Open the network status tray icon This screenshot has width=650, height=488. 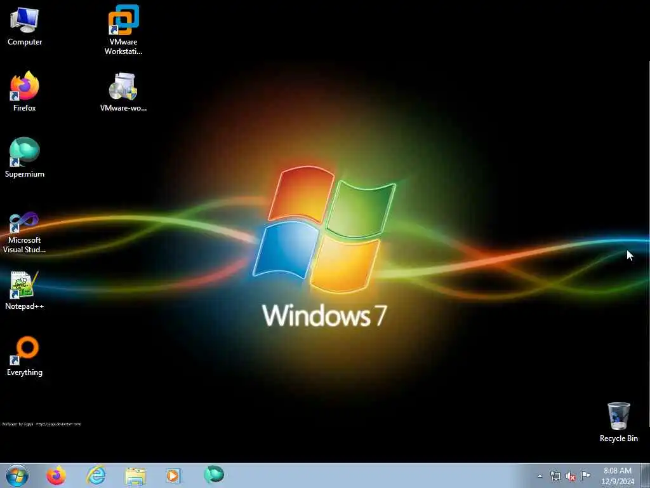(555, 476)
